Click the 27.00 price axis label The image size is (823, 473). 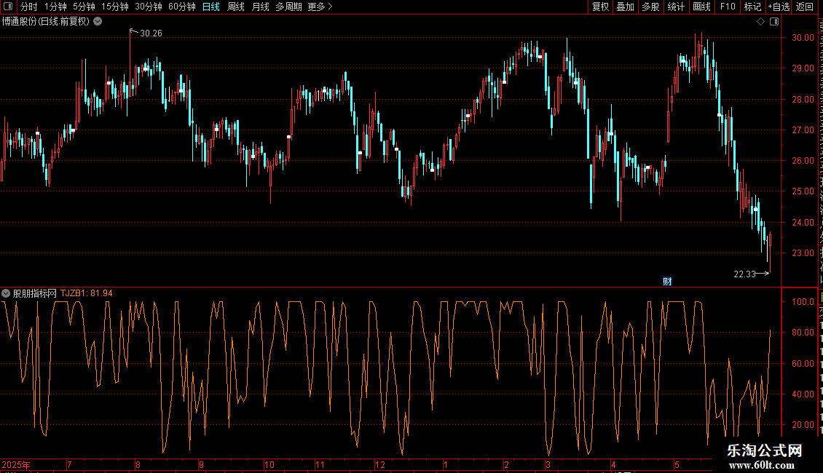click(x=803, y=130)
